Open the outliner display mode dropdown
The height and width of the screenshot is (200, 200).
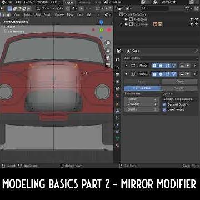(128, 8)
